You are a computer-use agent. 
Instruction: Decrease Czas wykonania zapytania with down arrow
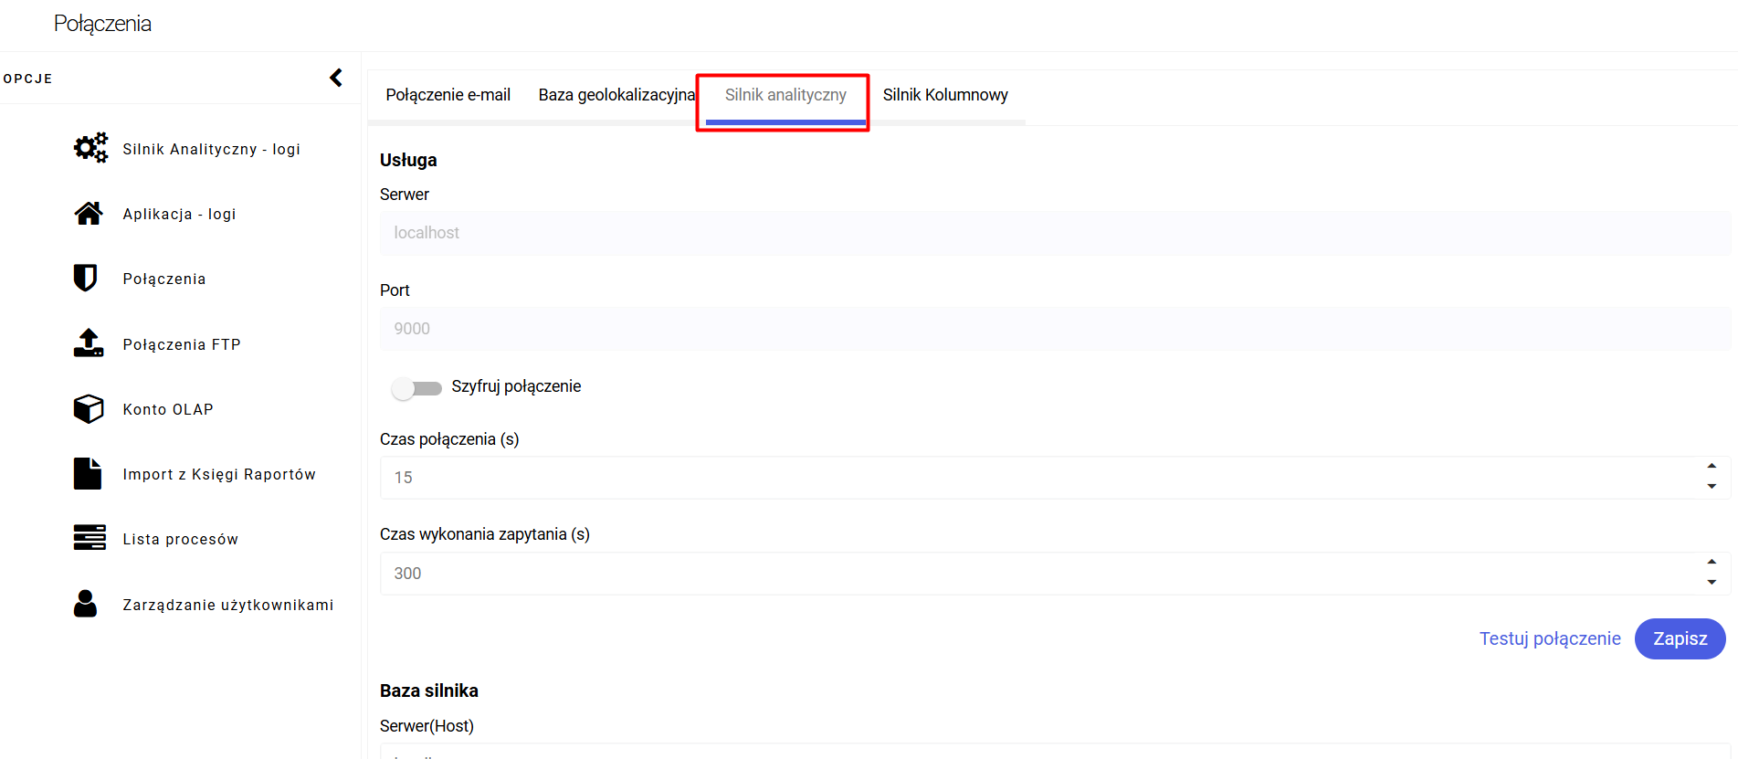1712,583
